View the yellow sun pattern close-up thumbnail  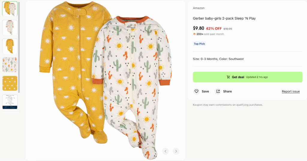10,83
